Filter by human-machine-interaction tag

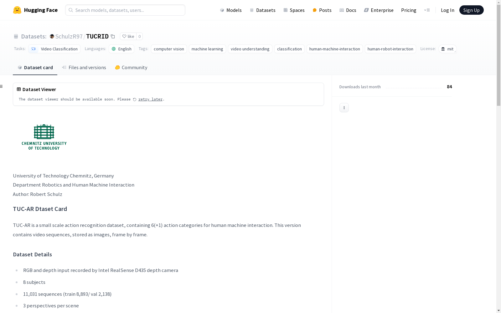click(335, 49)
